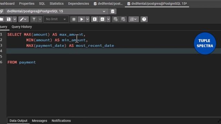Click the SELECT keyword on line 1
Image resolution: width=221 pixels, height=124 pixels.
[15, 34]
